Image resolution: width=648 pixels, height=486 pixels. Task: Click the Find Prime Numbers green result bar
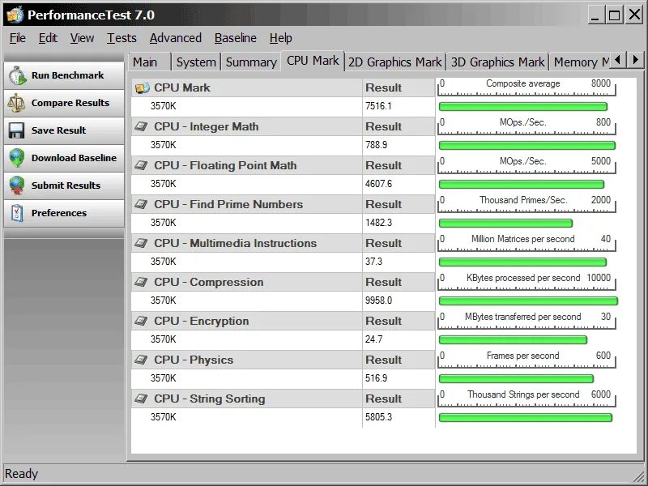(x=505, y=224)
